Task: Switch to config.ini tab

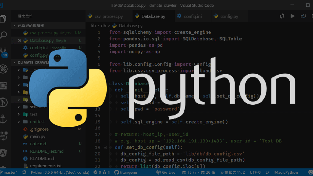Action: (x=193, y=16)
